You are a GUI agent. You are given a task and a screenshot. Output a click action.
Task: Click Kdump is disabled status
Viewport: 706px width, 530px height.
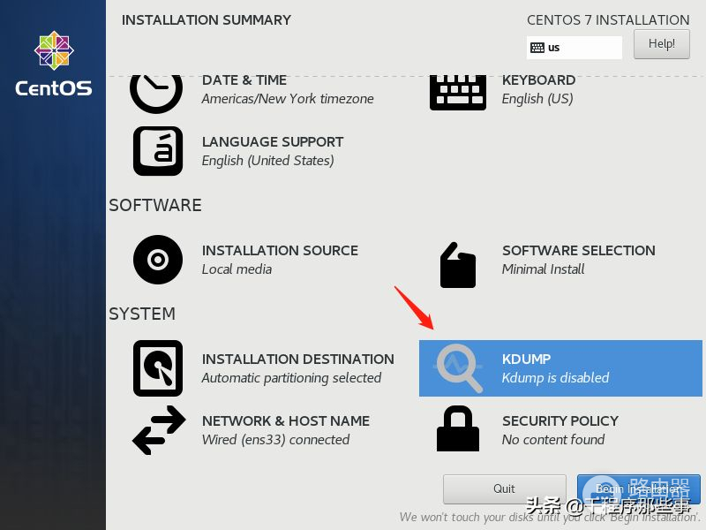click(556, 378)
